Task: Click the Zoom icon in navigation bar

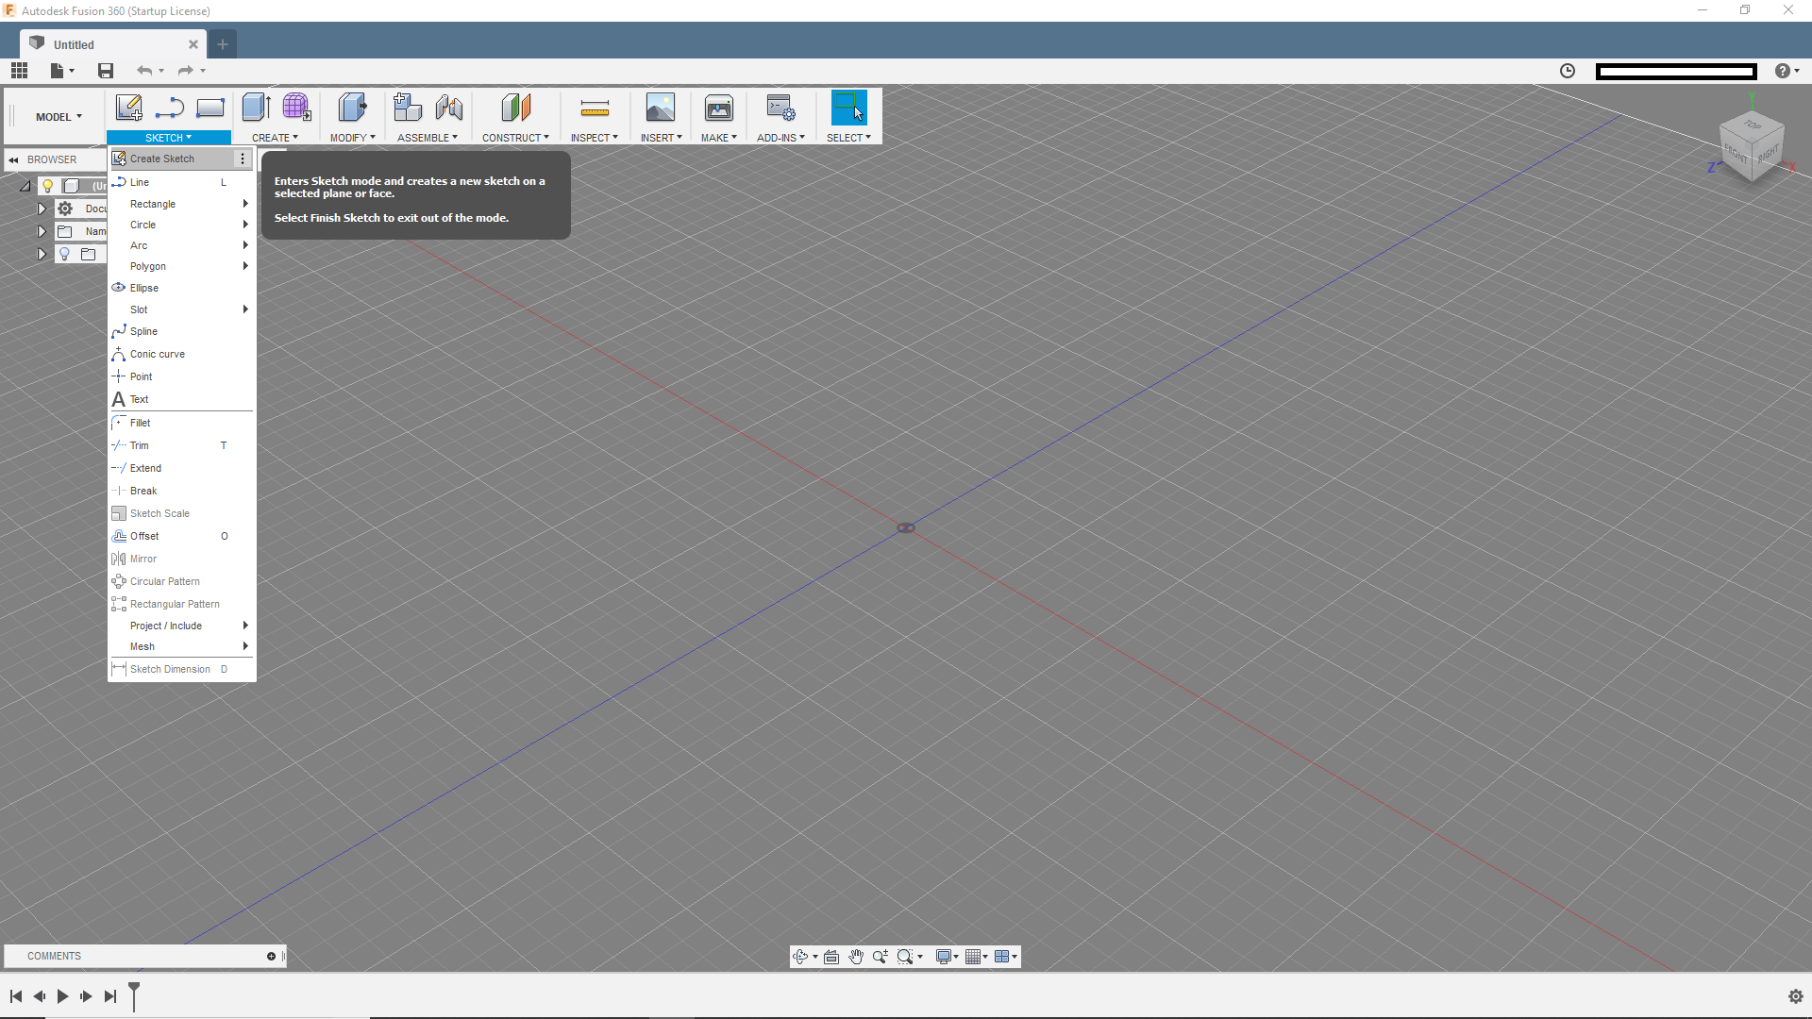Action: click(x=881, y=957)
